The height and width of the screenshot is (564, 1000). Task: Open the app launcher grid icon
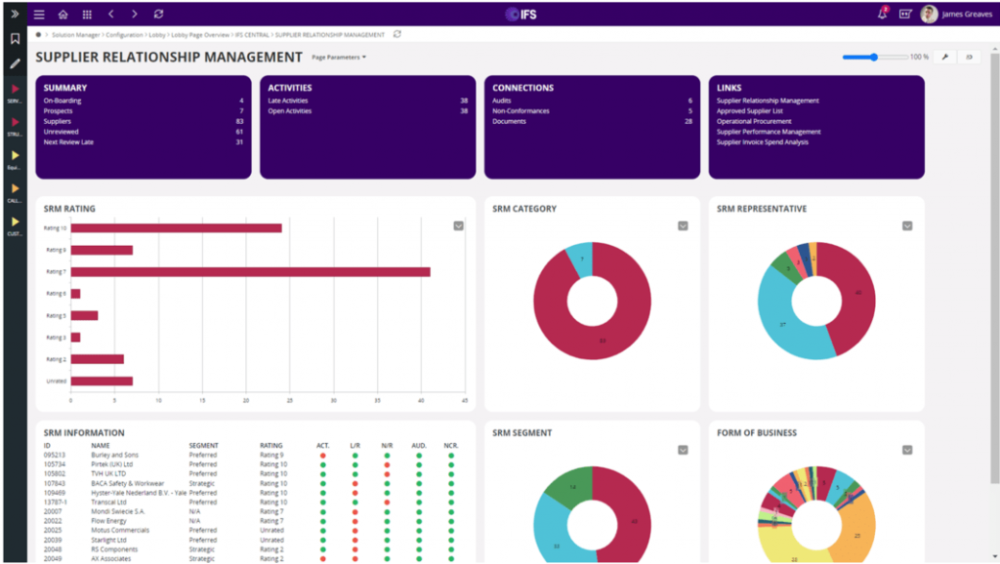pyautogui.click(x=88, y=14)
